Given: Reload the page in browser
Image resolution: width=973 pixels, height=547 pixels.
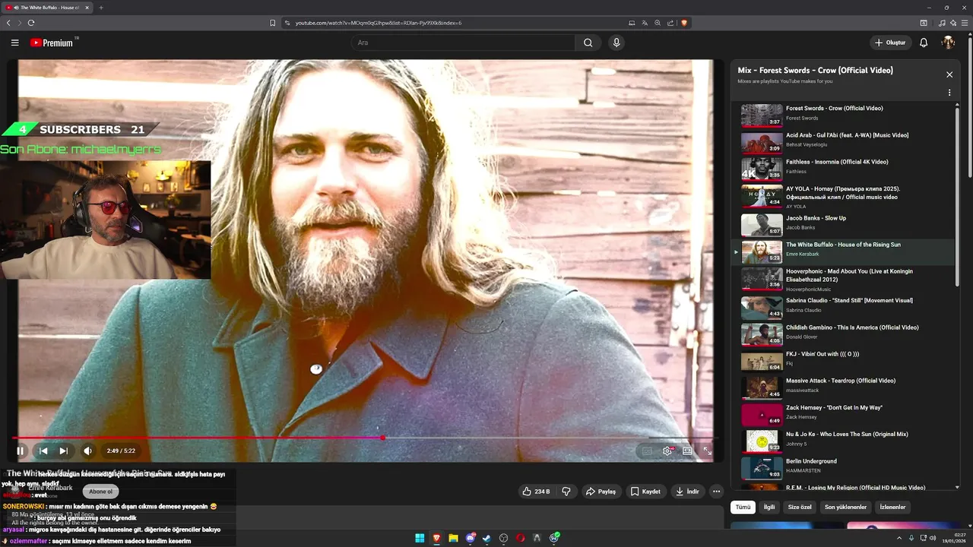Looking at the screenshot, I should click(31, 23).
